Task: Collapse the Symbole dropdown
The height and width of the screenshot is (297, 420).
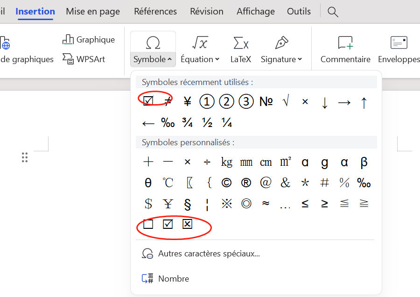Action: pyautogui.click(x=153, y=59)
